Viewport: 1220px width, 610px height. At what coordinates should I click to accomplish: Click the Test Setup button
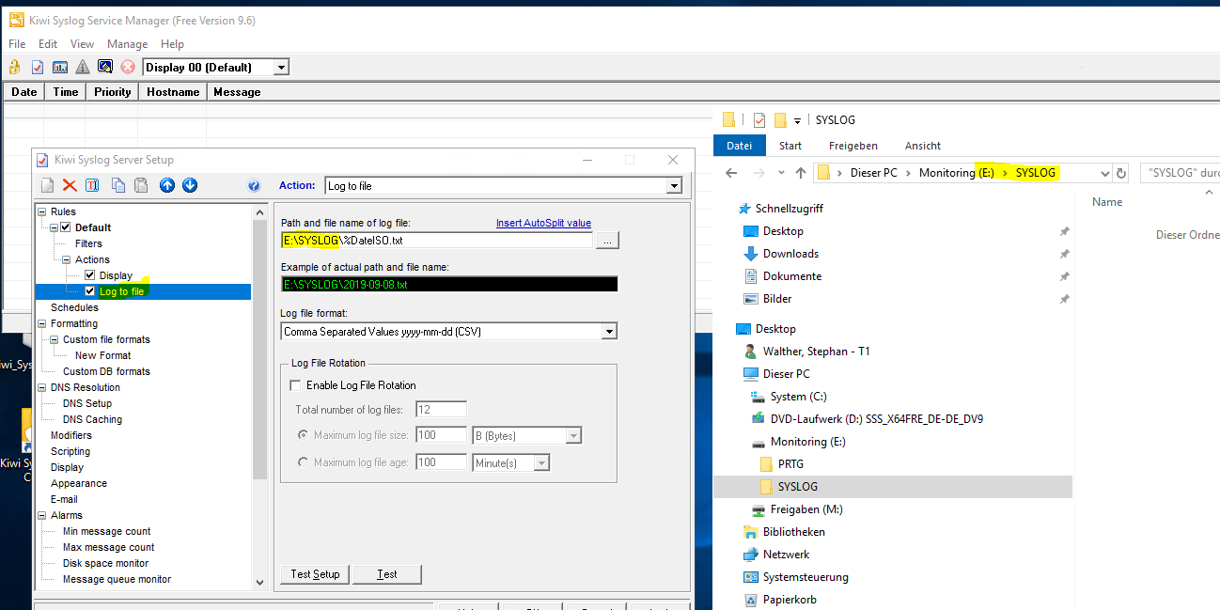[x=315, y=574]
